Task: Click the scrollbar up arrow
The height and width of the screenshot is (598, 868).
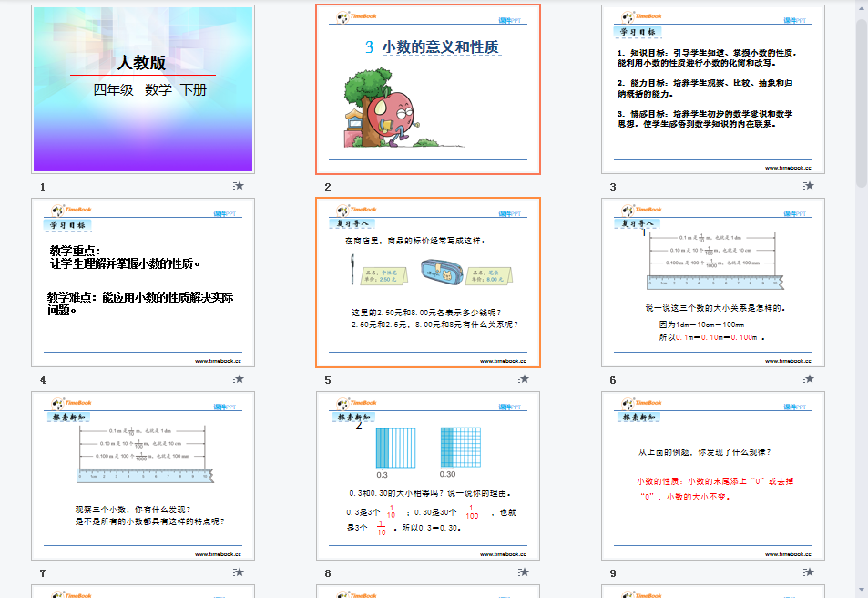Action: tap(861, 7)
